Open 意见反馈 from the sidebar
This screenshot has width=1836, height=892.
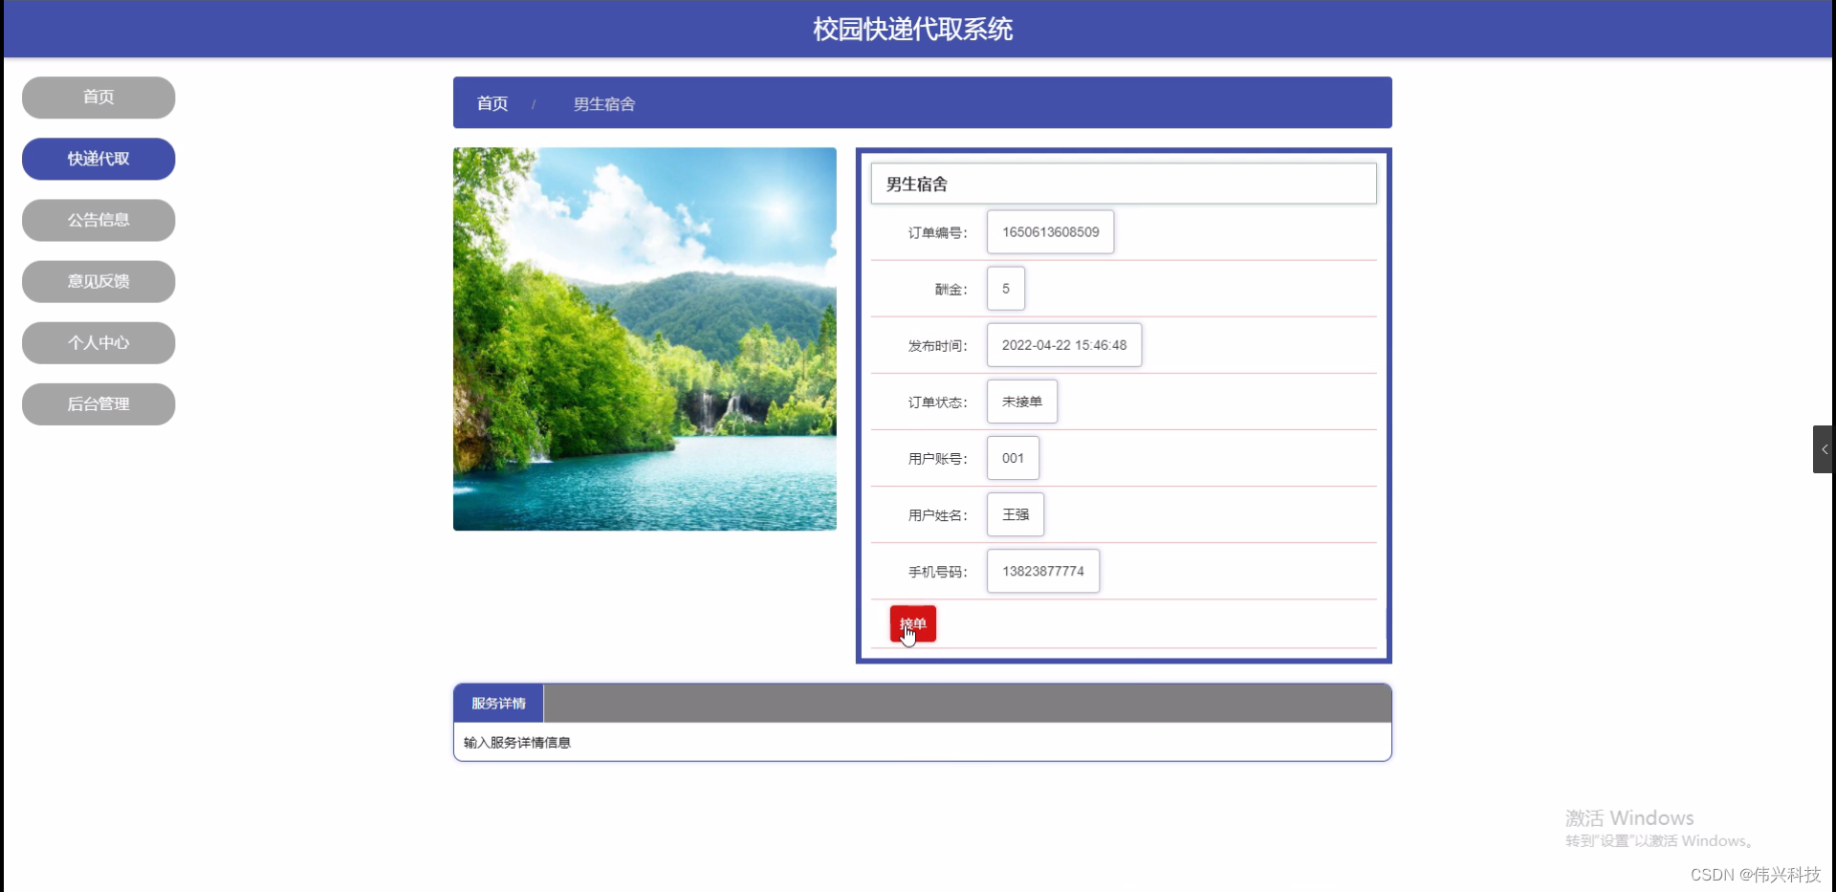(x=98, y=281)
